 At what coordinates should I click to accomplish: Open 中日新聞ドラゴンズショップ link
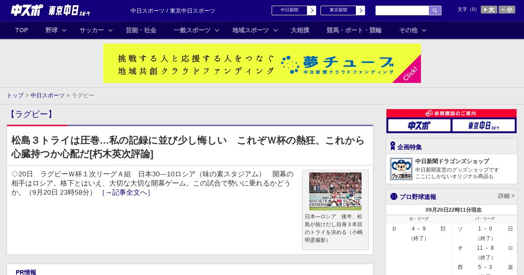pos(452,161)
